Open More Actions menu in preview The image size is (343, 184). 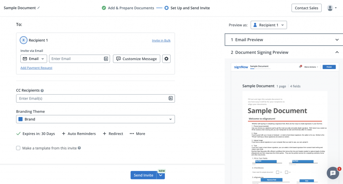click(x=311, y=67)
